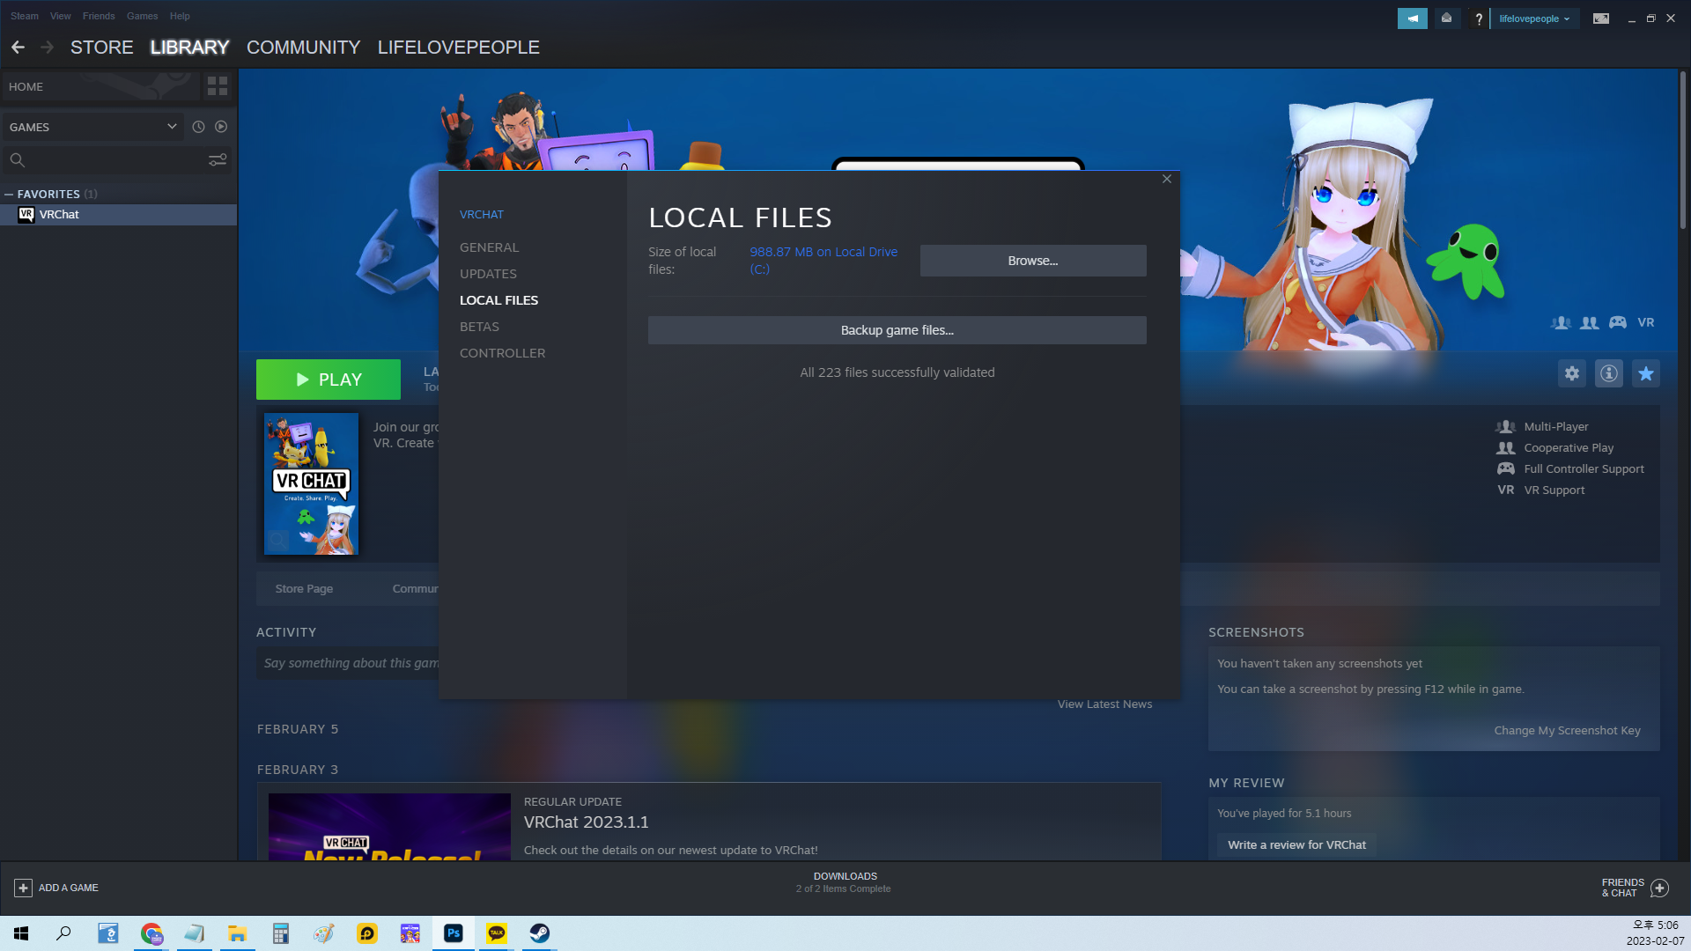
Task: Open the notifications inbox icon
Action: click(x=1446, y=18)
